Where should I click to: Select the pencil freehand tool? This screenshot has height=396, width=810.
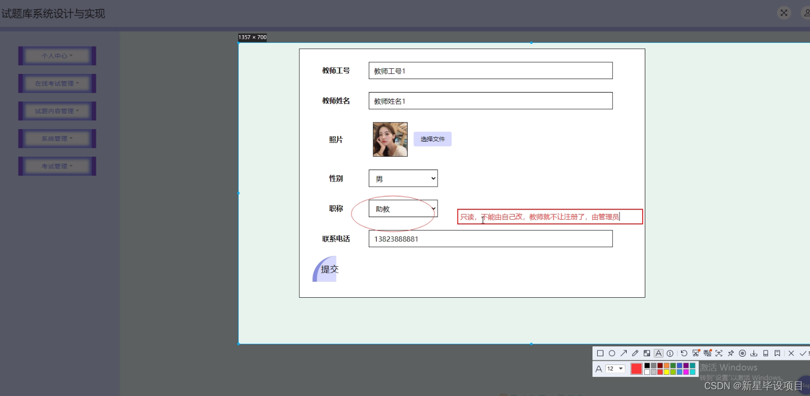[x=635, y=353]
